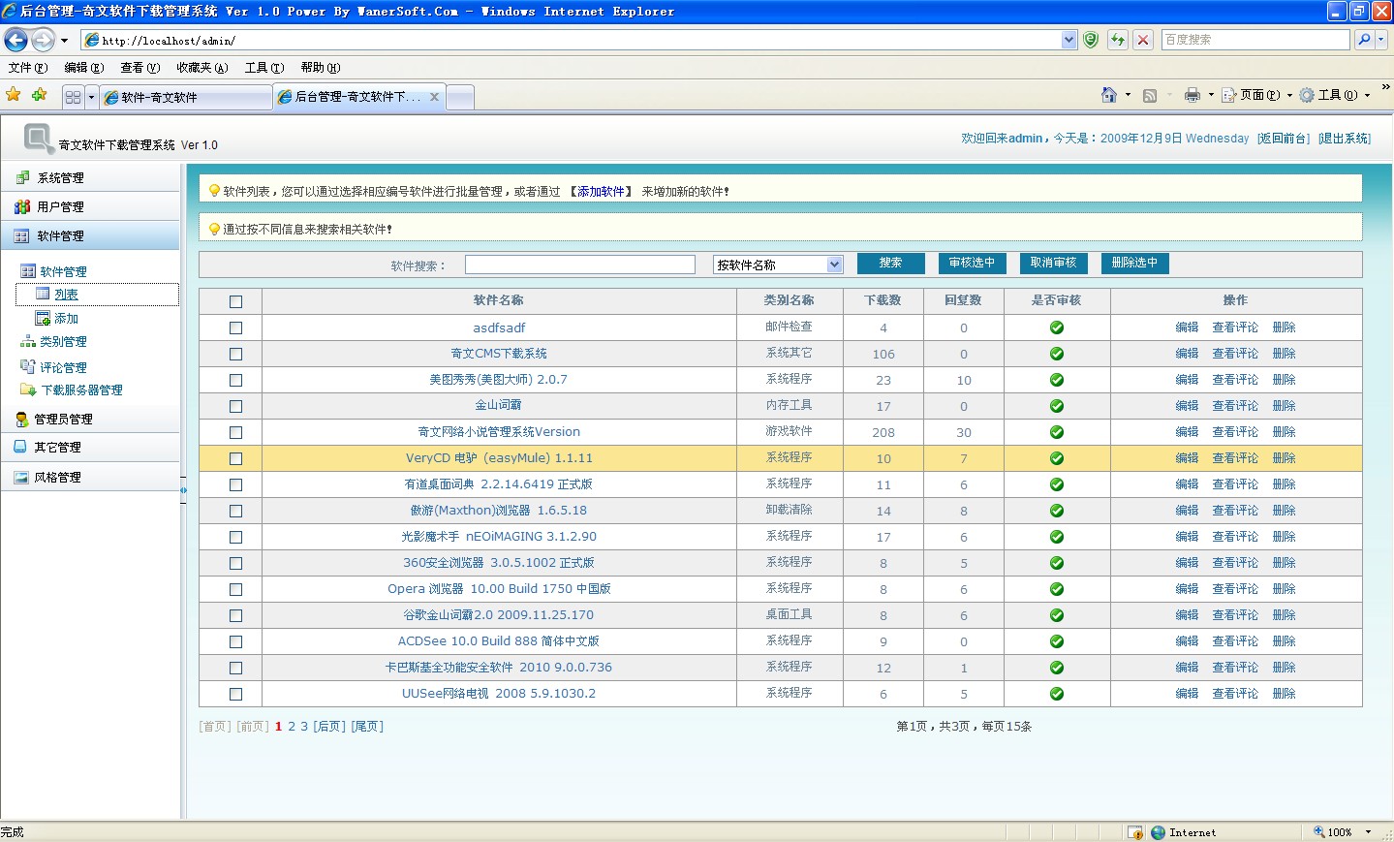Click the approved check icon for VeryCD 电驴
Screen dimensions: 1394x842
(1057, 458)
